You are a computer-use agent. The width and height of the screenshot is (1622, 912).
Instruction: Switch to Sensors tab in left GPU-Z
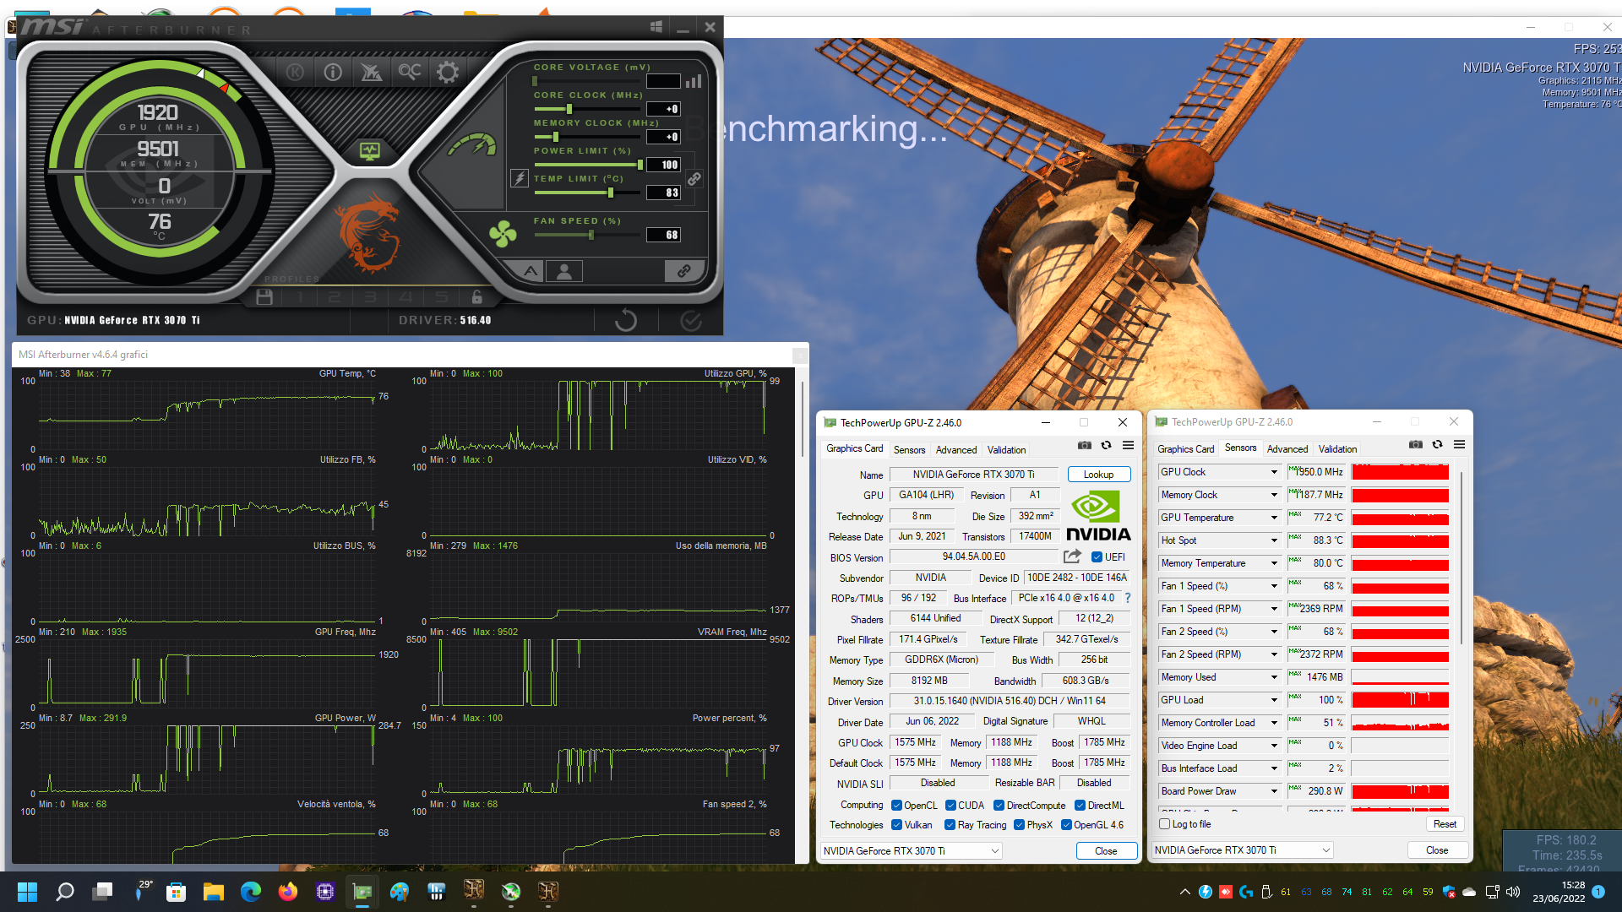click(x=910, y=450)
